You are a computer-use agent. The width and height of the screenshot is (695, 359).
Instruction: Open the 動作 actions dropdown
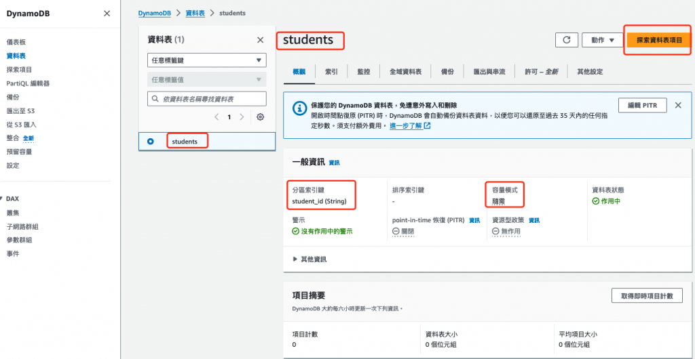pos(603,40)
